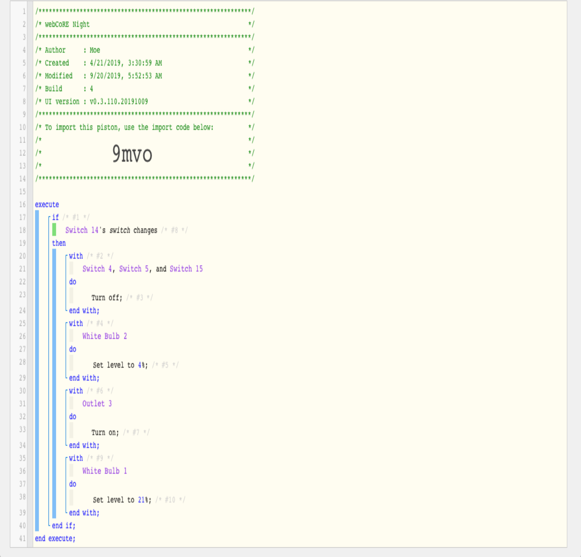The height and width of the screenshot is (557, 581).
Task: Select the if statement #1
Action: tap(56, 217)
